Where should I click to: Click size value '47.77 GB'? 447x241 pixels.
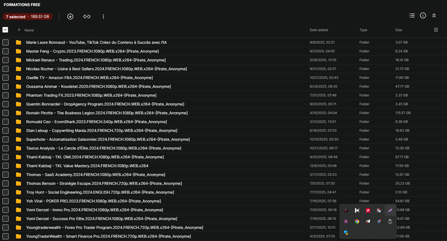[402, 86]
